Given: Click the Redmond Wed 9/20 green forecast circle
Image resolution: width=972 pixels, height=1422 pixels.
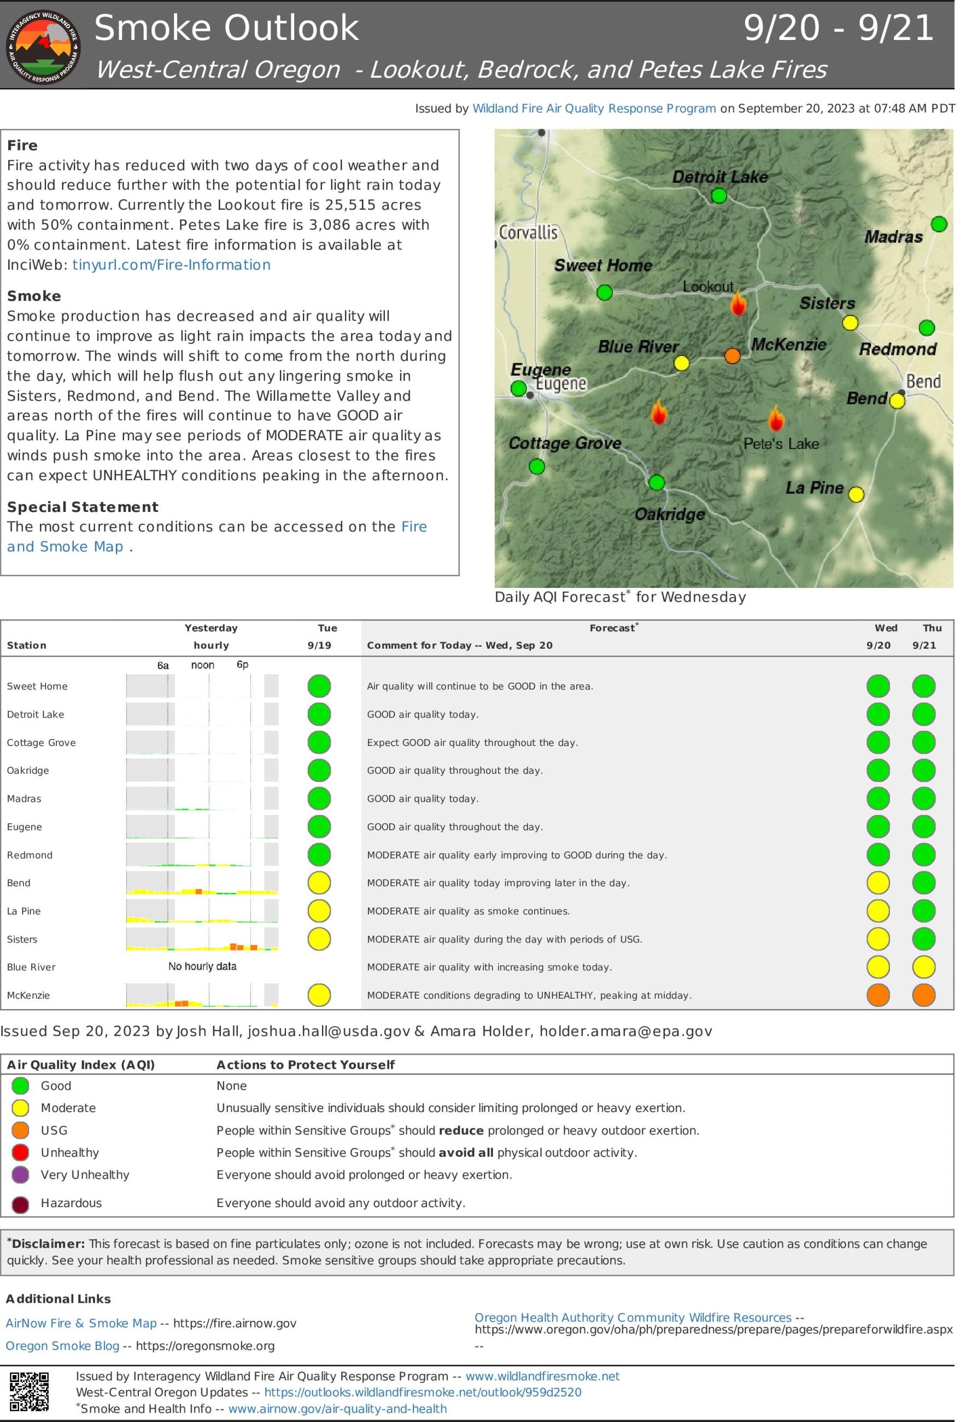Looking at the screenshot, I should pos(878,854).
